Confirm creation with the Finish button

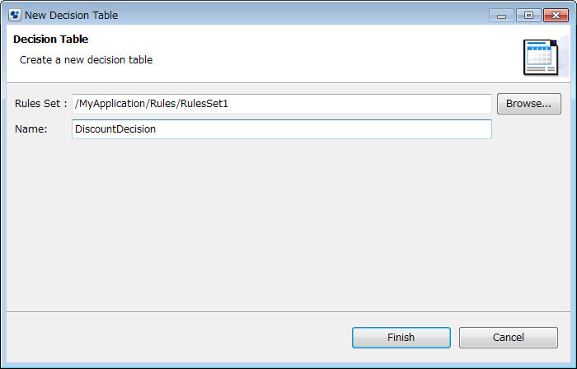(x=401, y=338)
